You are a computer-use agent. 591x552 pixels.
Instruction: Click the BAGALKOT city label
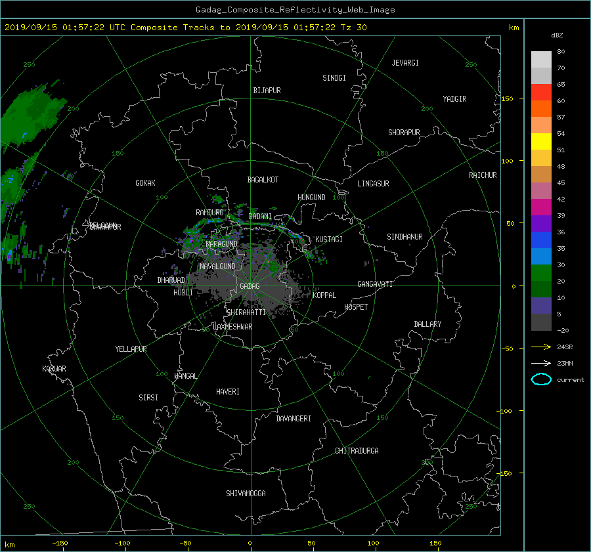(263, 180)
